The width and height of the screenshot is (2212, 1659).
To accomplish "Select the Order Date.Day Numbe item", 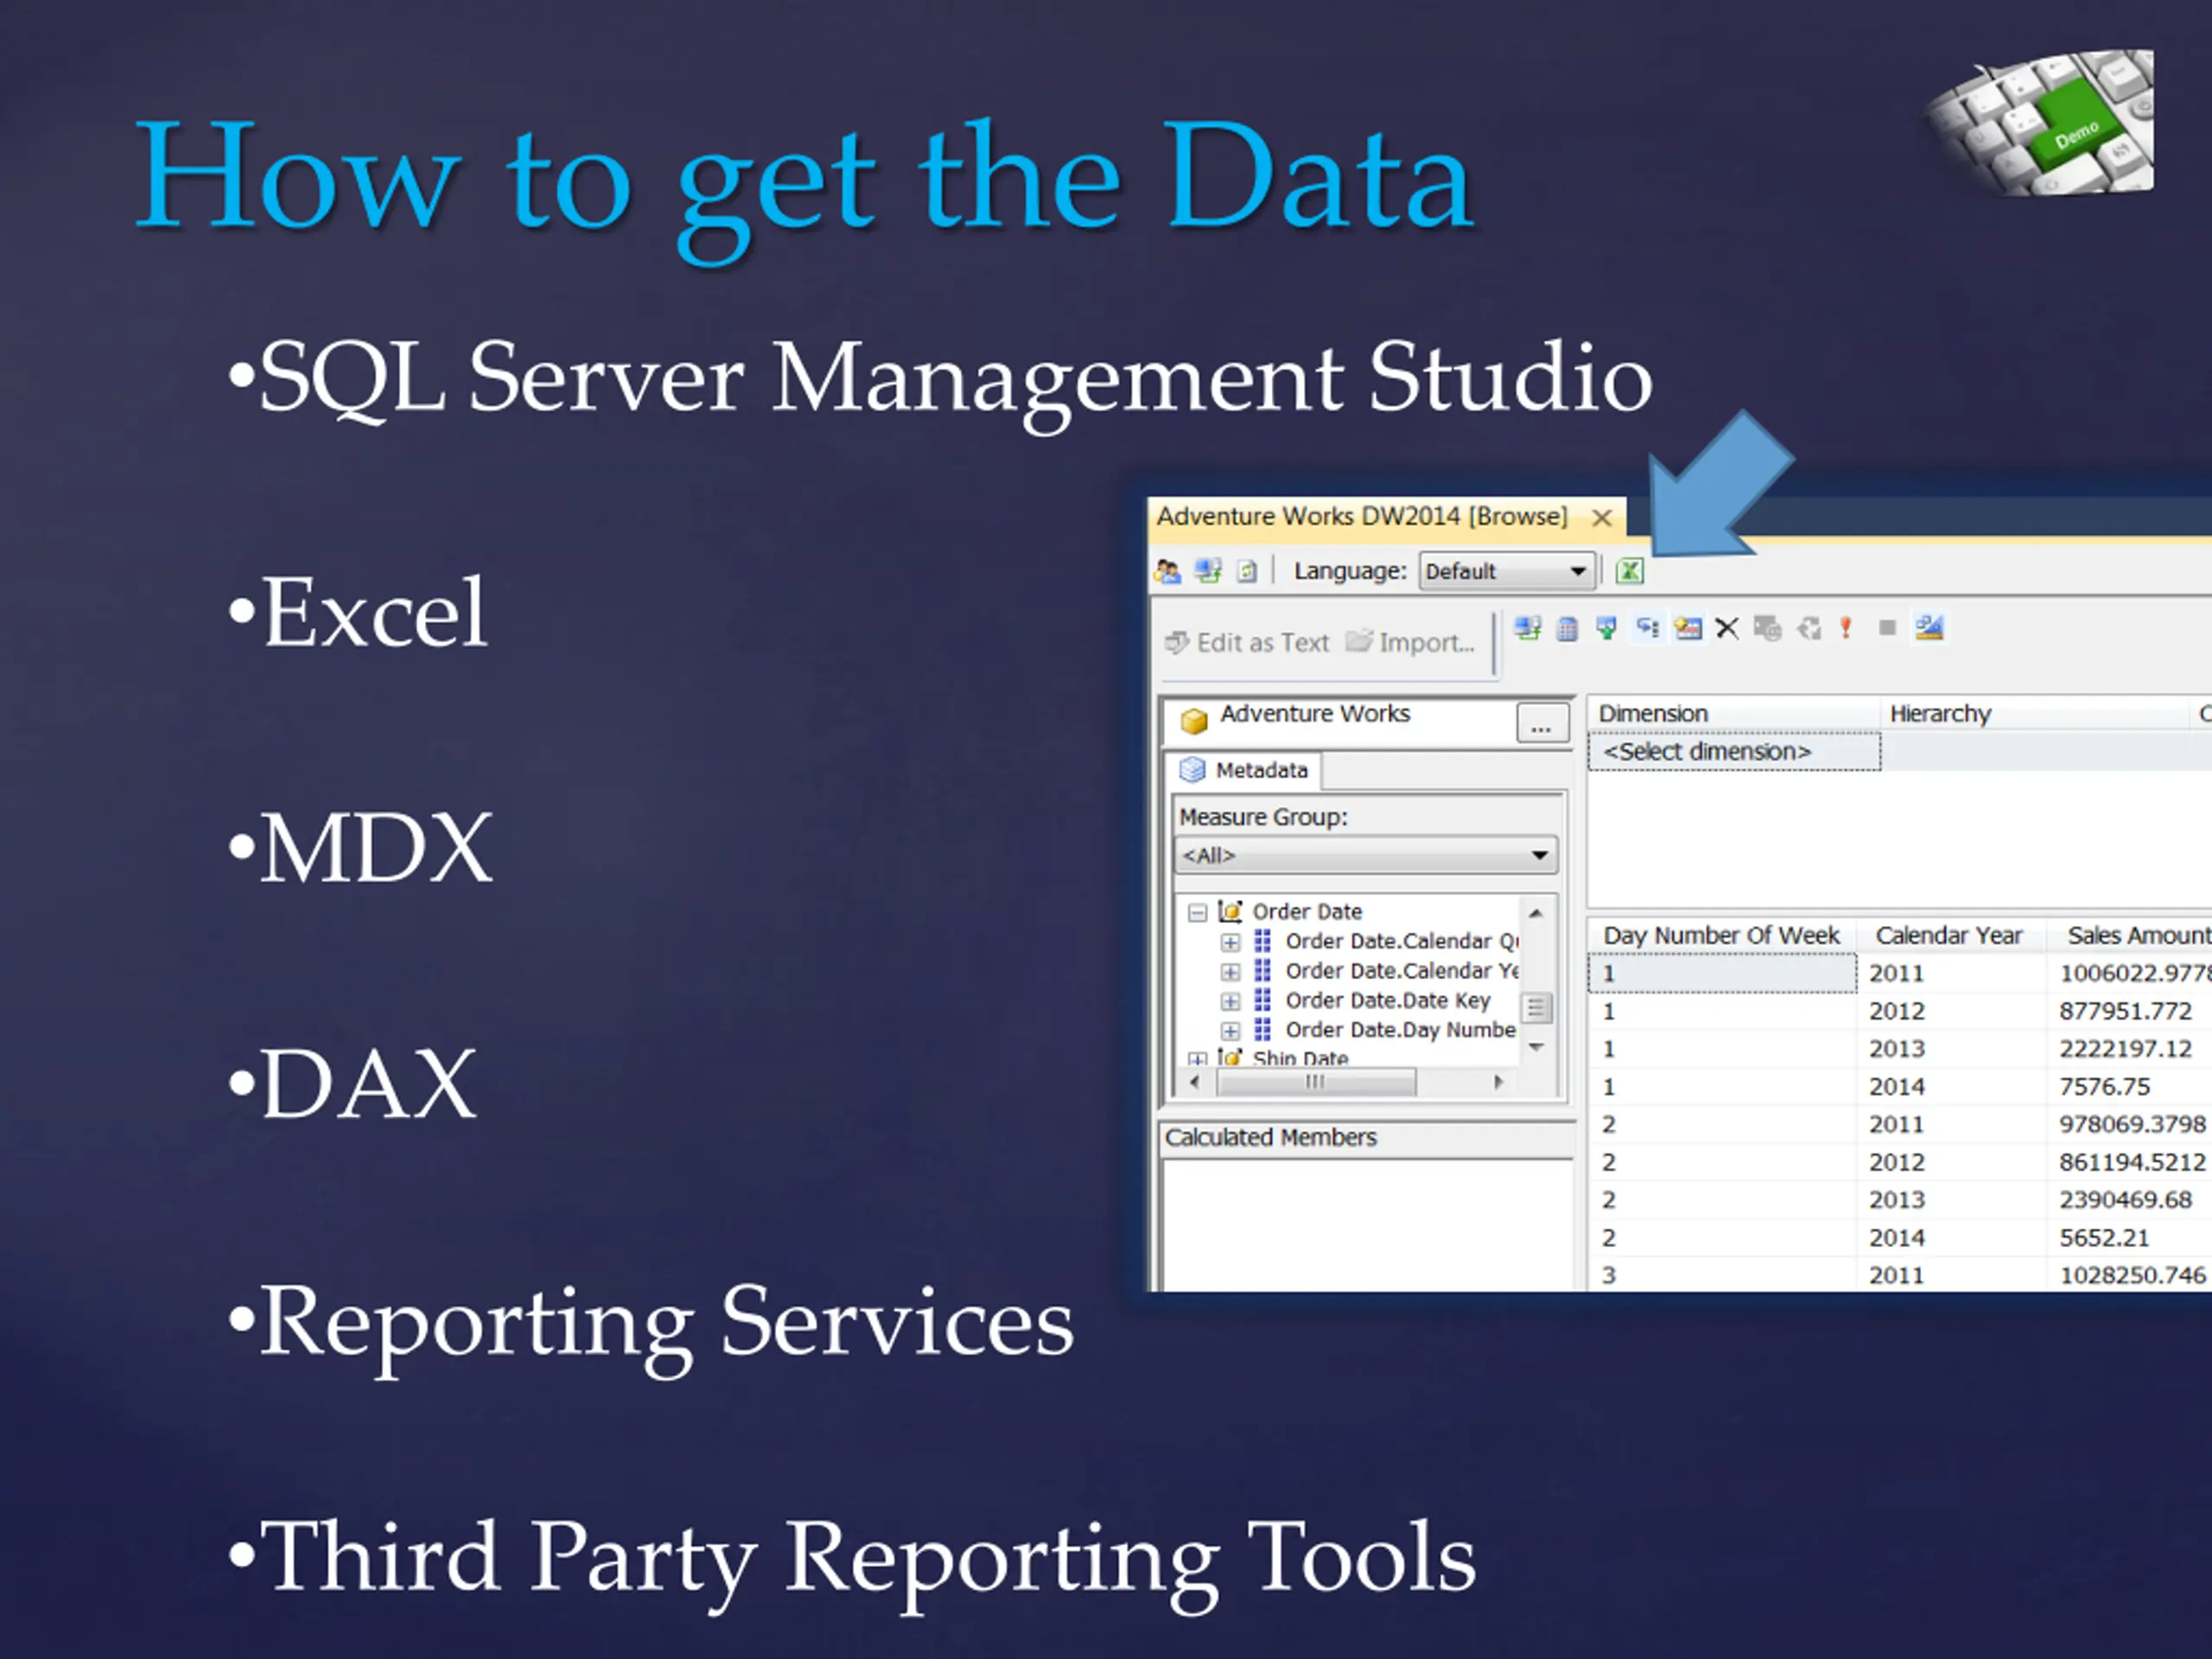I will click(x=1400, y=1030).
